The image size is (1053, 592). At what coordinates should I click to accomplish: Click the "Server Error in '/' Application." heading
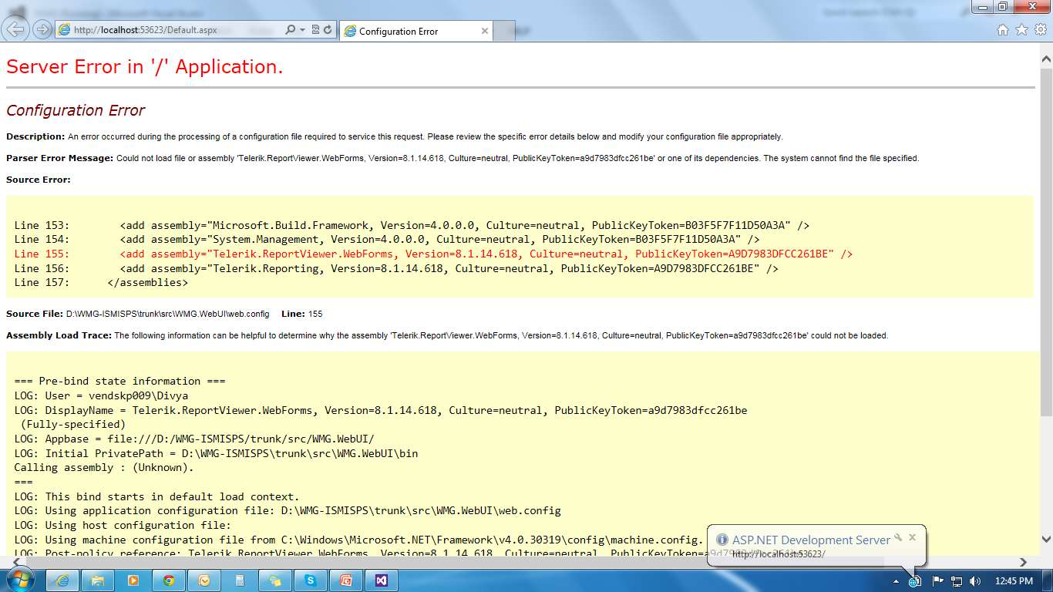coord(145,67)
